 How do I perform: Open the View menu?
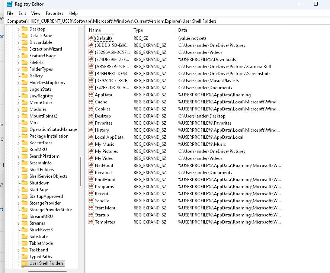[x=36, y=13]
